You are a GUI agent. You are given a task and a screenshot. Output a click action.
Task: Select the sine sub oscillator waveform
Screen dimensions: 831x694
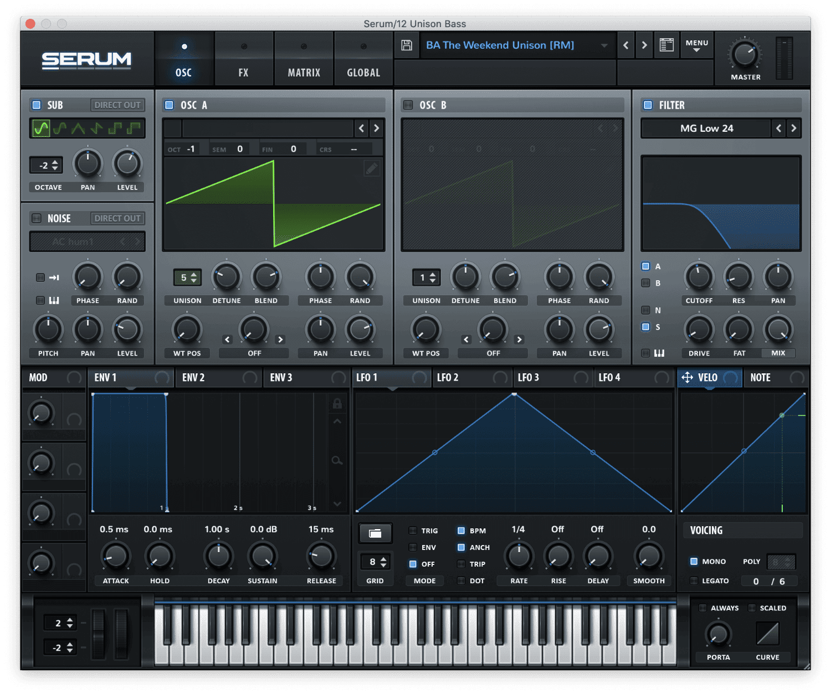(41, 128)
